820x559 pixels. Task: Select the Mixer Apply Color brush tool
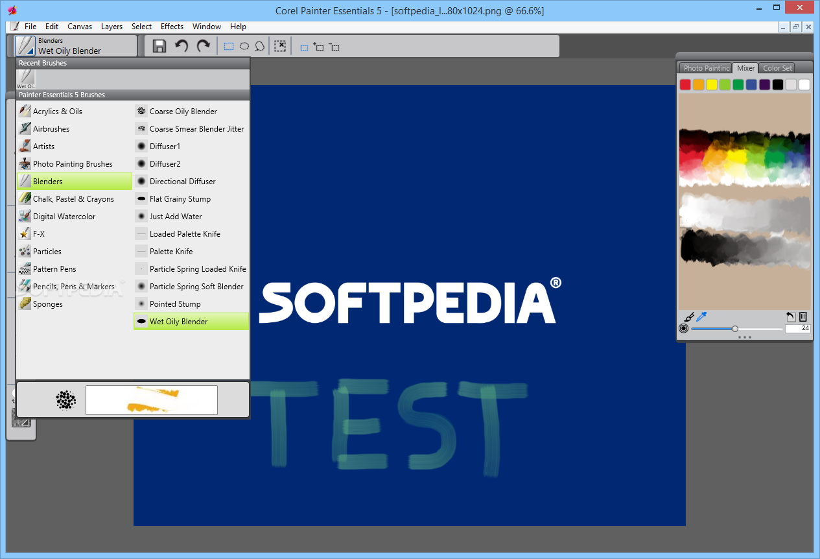[688, 317]
